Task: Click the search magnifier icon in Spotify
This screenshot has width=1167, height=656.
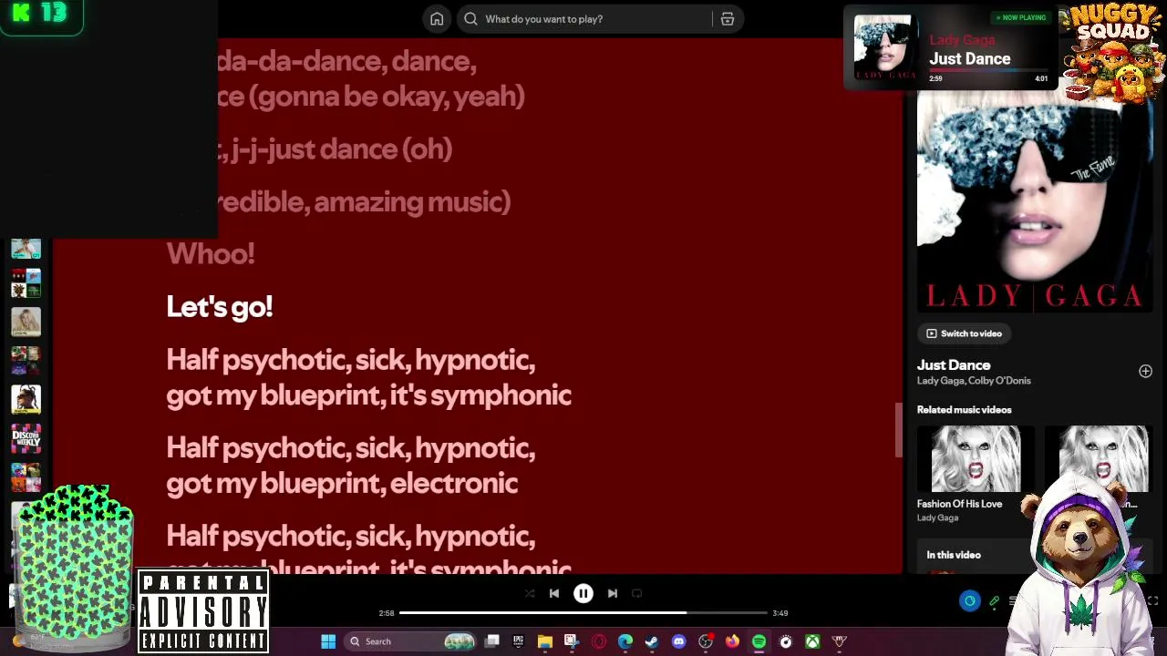Action: (x=470, y=19)
